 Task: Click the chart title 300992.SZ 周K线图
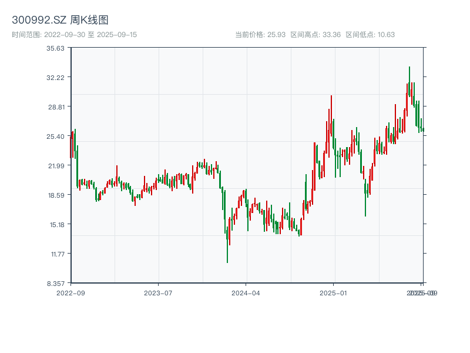pyautogui.click(x=60, y=20)
